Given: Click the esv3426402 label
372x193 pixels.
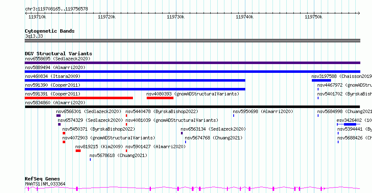Looking at the screenshot, I should pyautogui.click(x=354, y=120).
